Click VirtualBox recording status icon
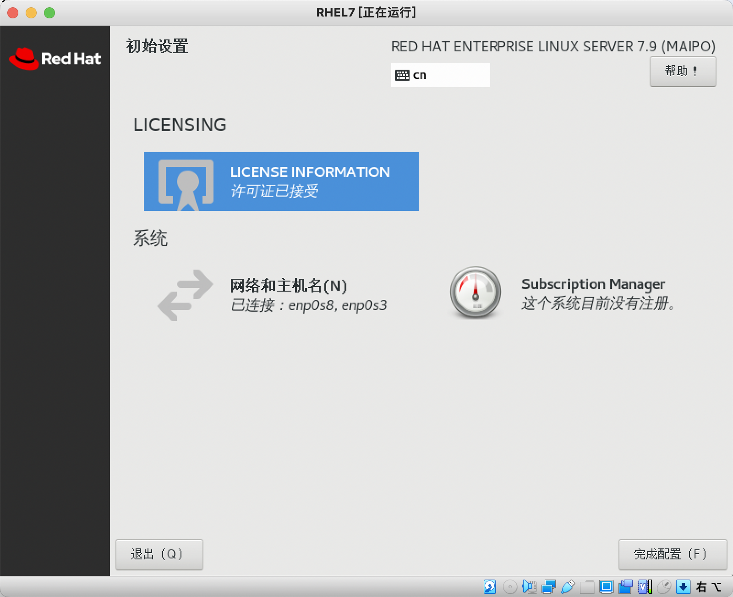Image resolution: width=733 pixels, height=597 pixels. coord(625,586)
